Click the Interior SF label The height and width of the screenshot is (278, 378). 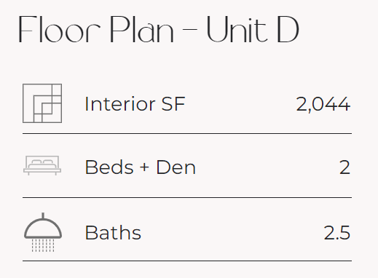click(x=135, y=104)
